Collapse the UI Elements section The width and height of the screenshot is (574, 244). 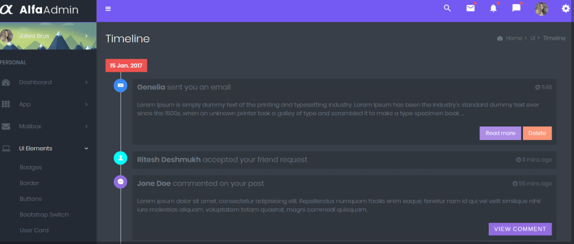[x=86, y=148]
